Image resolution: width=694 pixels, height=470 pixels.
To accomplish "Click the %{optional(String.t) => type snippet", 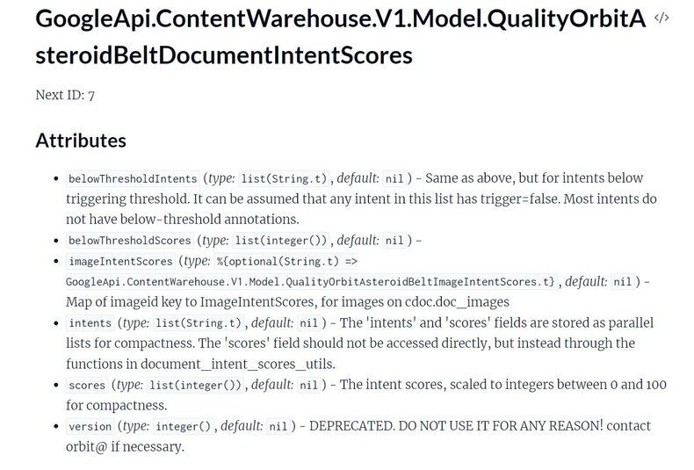I will click(286, 261).
